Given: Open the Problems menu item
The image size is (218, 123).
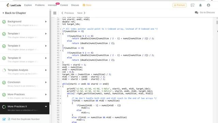Looking at the screenshot, I should point(40,5).
